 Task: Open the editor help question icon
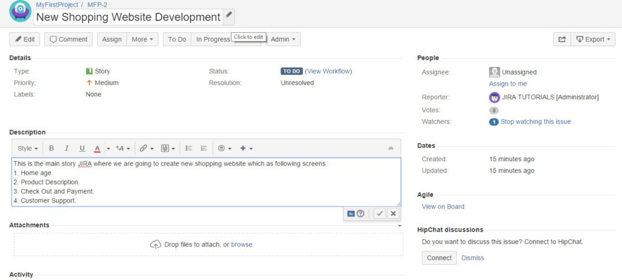pyautogui.click(x=360, y=213)
